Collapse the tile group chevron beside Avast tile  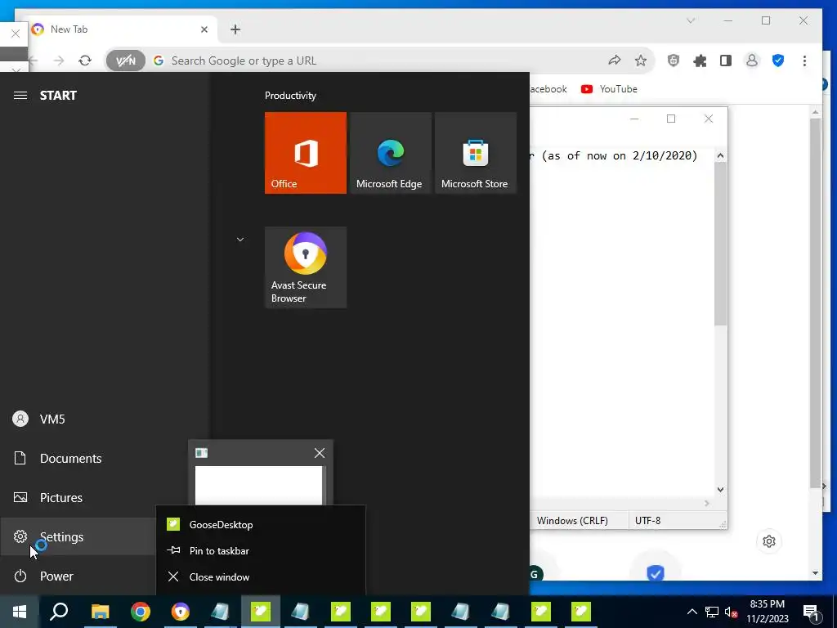tap(240, 240)
